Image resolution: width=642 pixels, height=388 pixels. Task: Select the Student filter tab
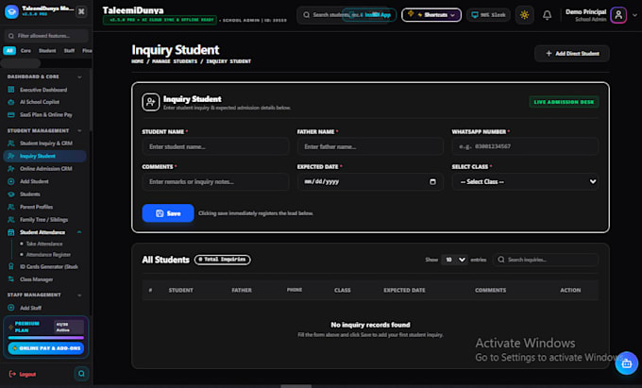47,51
